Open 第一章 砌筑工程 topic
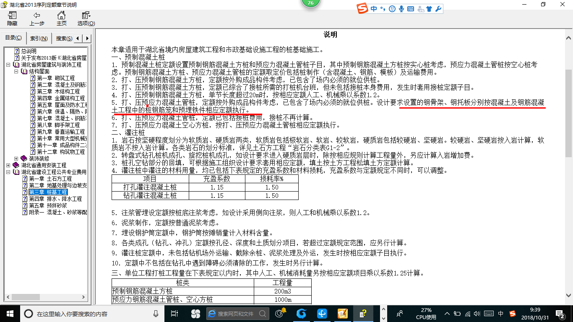Image resolution: width=573 pixels, height=322 pixels. (x=56, y=78)
